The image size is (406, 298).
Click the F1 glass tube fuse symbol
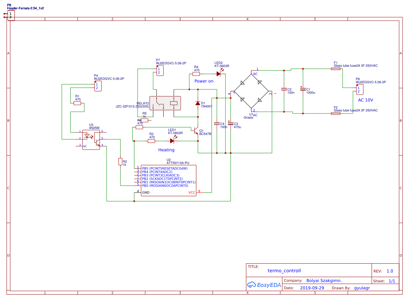click(x=336, y=68)
